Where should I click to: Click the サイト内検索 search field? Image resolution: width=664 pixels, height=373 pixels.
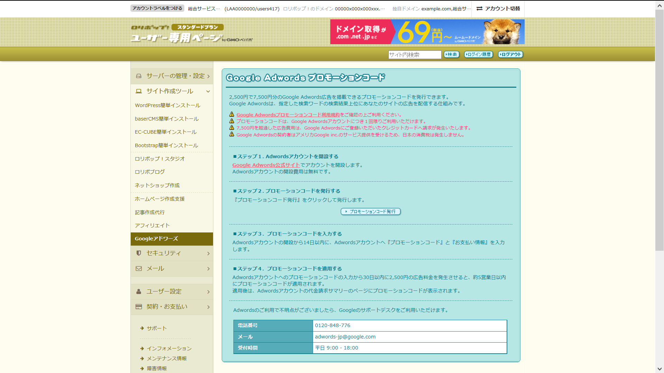[x=414, y=55]
